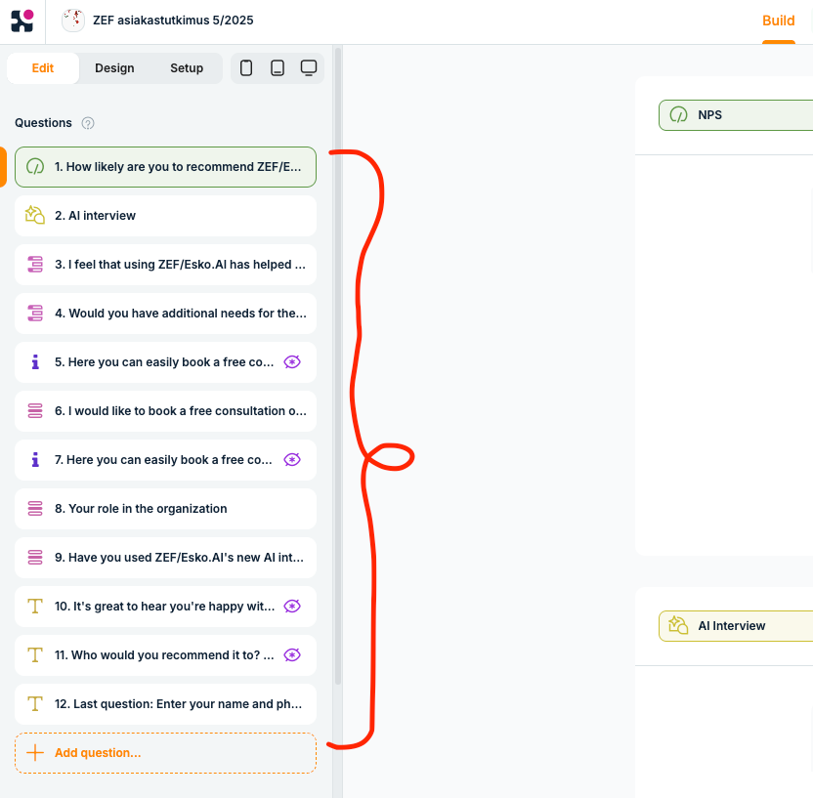Select the mobile phone preview icon
Screen dimensions: 813x798
[x=246, y=68]
